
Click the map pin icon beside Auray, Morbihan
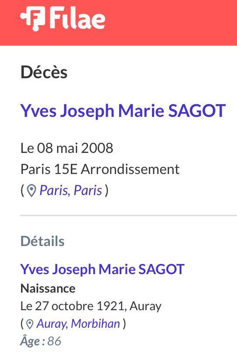[30, 324]
